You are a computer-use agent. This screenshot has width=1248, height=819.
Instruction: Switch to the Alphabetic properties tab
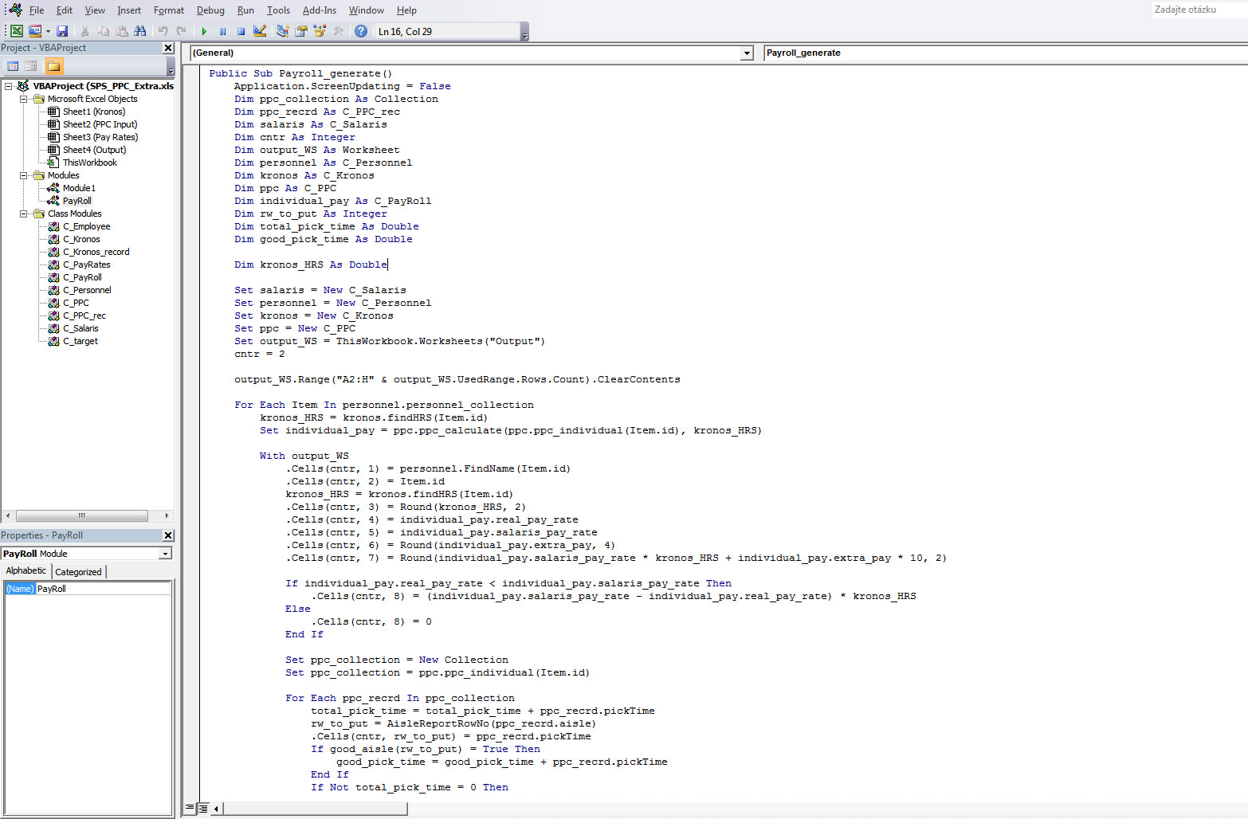coord(26,570)
